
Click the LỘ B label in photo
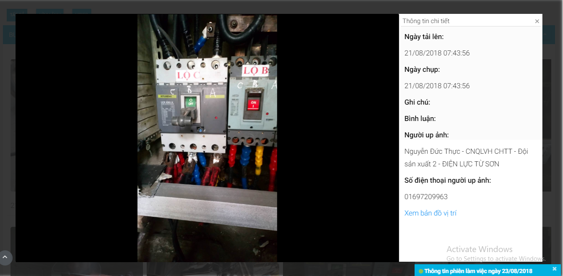(255, 71)
